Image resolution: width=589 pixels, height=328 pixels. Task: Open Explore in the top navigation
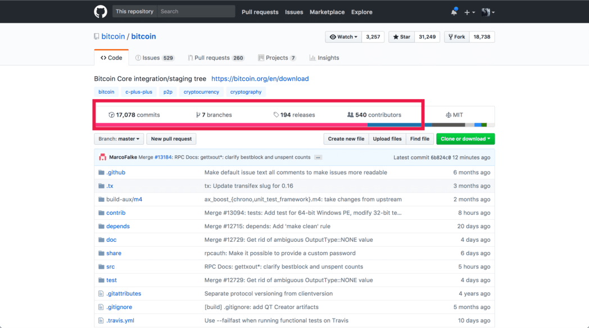point(362,12)
